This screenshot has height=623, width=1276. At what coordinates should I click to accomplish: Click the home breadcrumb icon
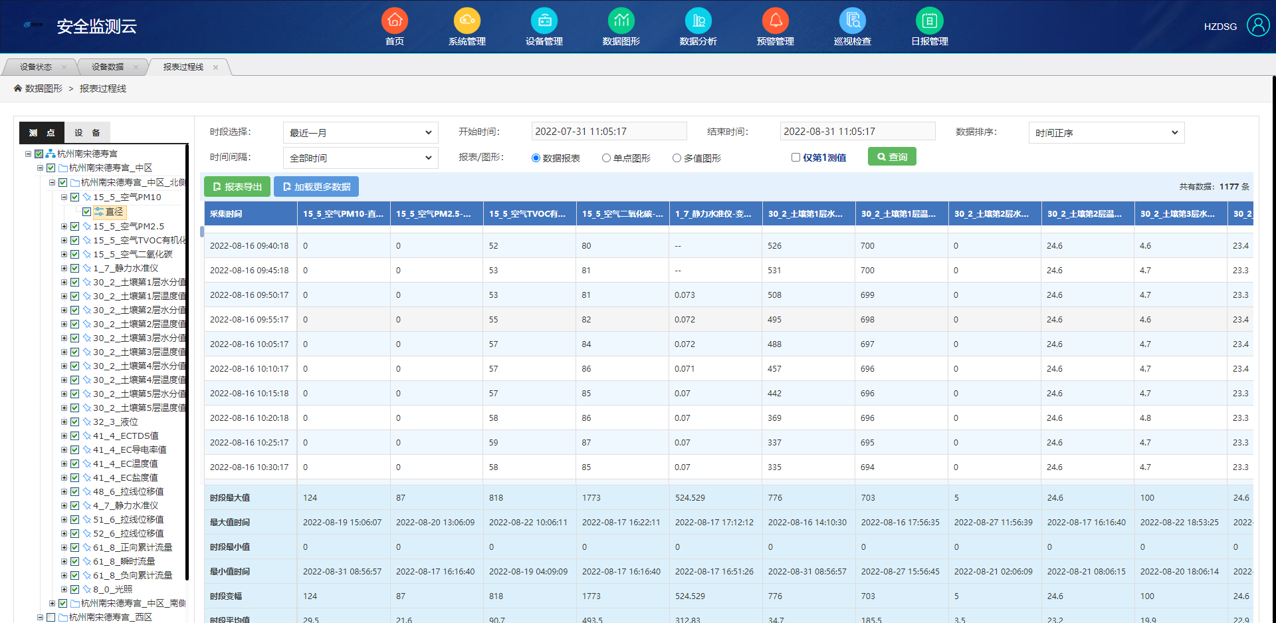[18, 88]
